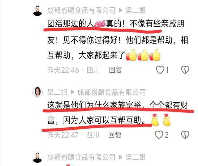This screenshot has height=166, width=198.
Task: Open bottom commenter's profile avatar
Action: point(37,157)
